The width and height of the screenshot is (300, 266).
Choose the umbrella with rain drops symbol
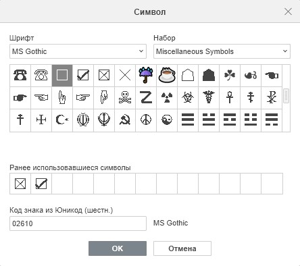(x=146, y=76)
